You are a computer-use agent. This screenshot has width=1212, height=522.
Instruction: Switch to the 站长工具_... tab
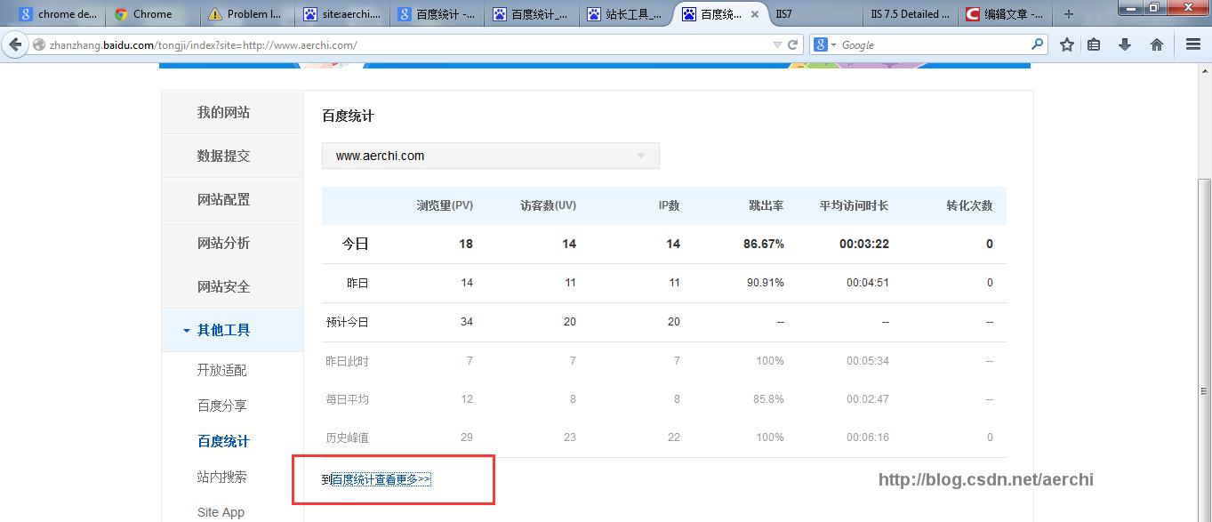[624, 14]
